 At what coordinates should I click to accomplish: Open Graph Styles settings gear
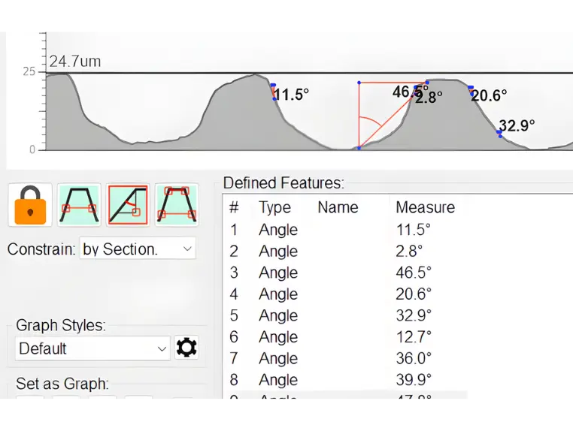186,348
